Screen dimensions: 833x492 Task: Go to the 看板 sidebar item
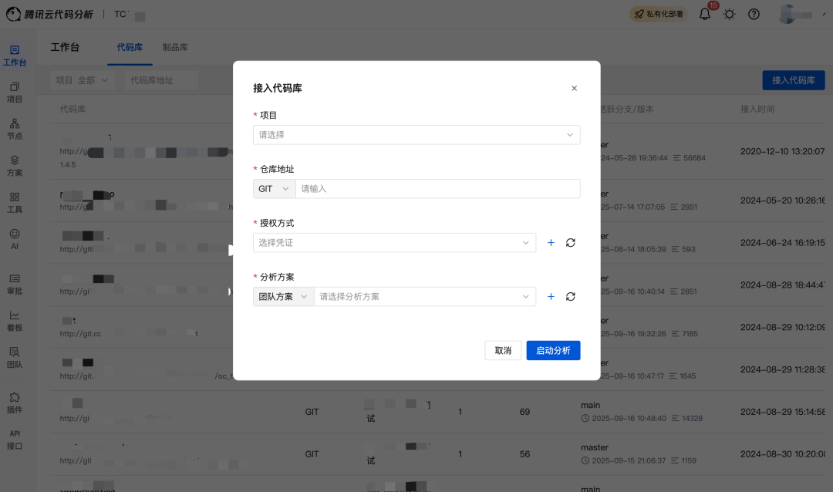[x=15, y=322]
